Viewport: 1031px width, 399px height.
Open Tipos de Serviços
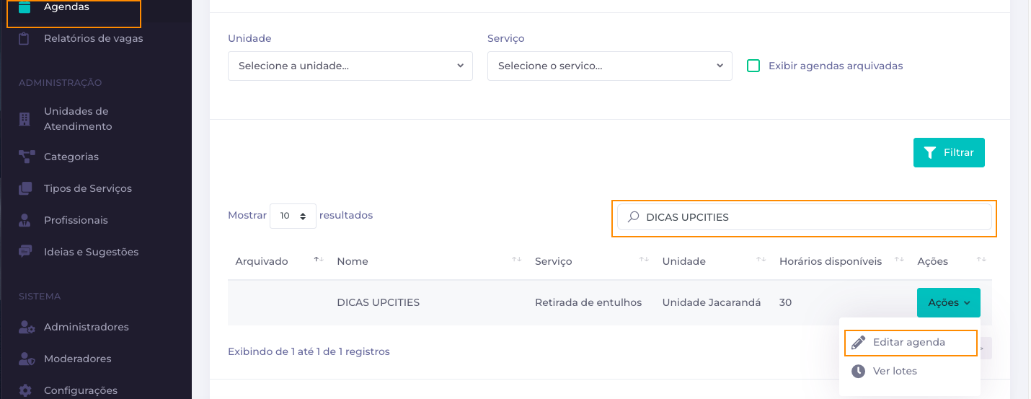(x=88, y=188)
